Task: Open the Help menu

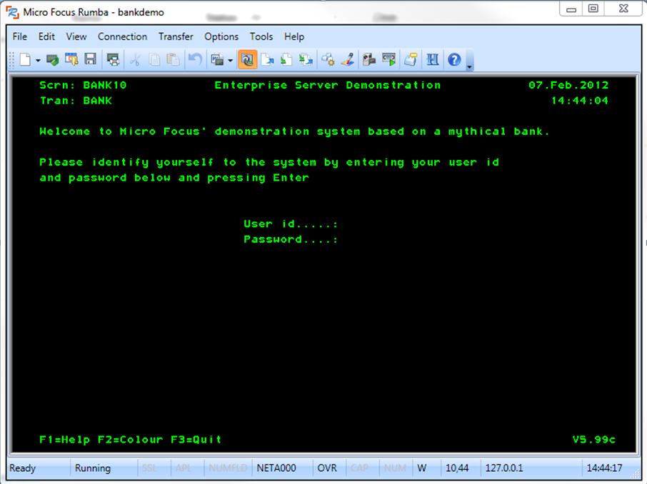Action: click(x=294, y=36)
